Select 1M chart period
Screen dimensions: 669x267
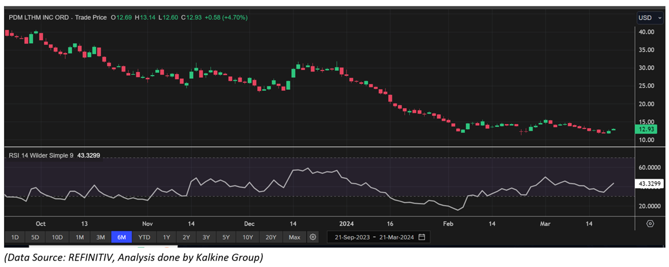79,237
